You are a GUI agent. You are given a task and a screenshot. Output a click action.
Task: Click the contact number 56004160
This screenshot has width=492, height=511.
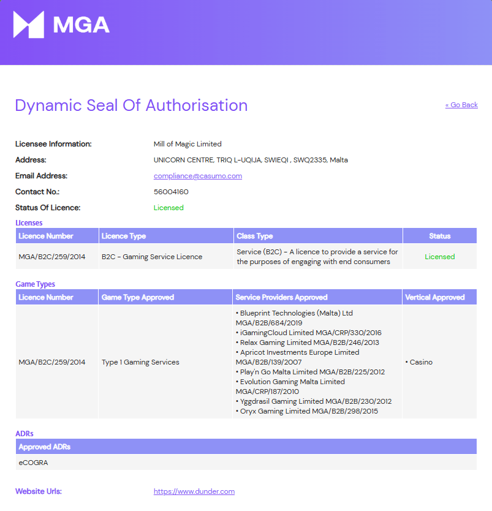(171, 192)
